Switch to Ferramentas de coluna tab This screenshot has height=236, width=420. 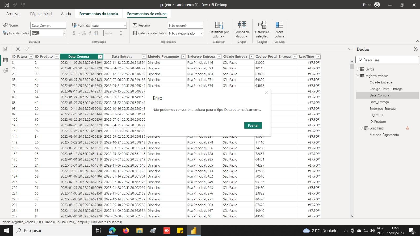(x=147, y=14)
